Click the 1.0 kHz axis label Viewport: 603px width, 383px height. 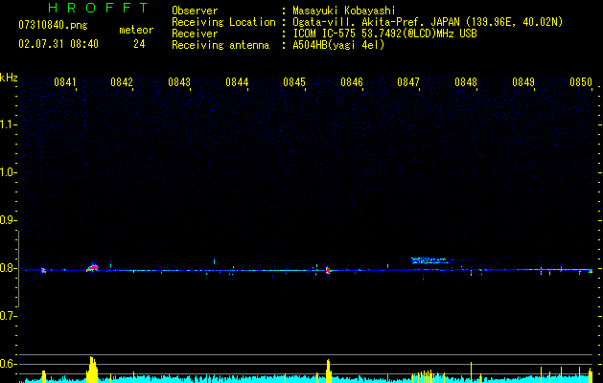(x=8, y=172)
